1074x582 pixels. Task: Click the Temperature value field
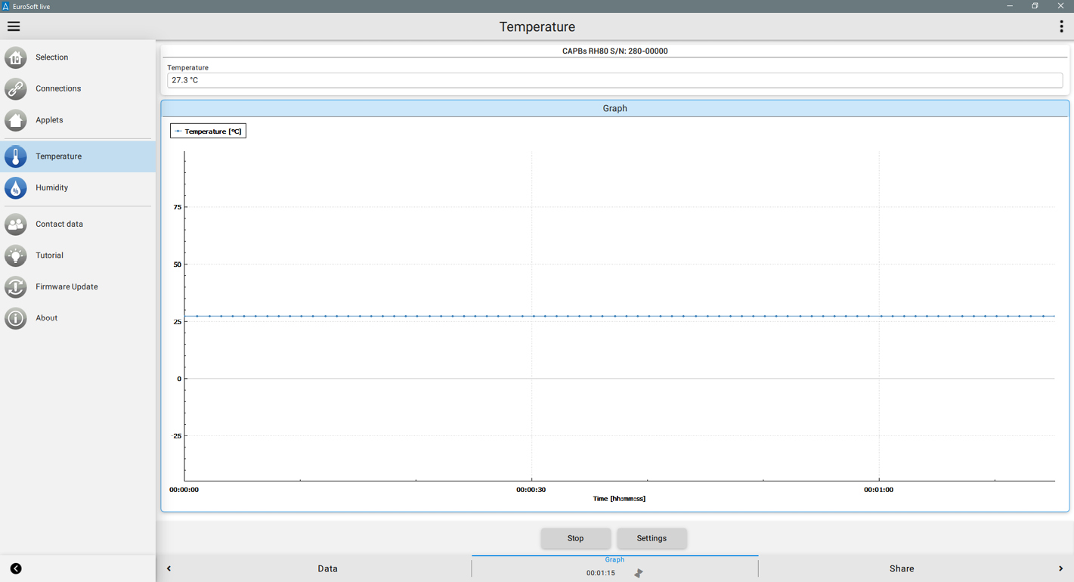click(x=614, y=80)
